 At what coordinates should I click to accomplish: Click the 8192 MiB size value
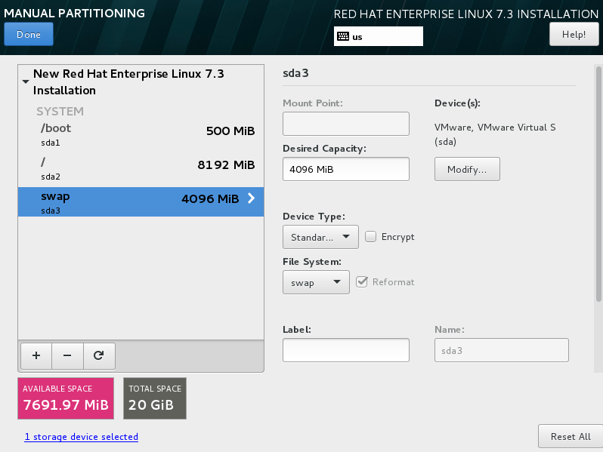point(226,165)
